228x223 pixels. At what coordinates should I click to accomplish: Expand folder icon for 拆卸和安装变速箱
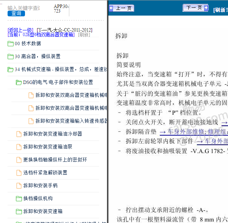19,212
